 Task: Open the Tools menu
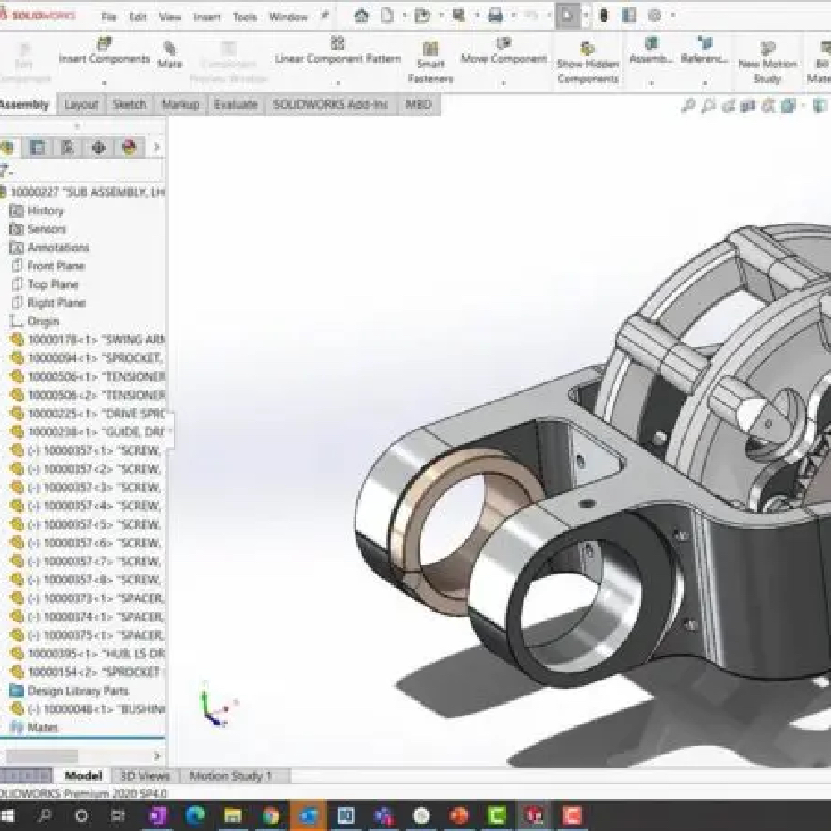[x=243, y=15]
